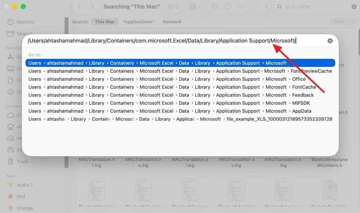Go back in Finder toolbar
The height and width of the screenshot is (213, 360).
[x=80, y=7]
